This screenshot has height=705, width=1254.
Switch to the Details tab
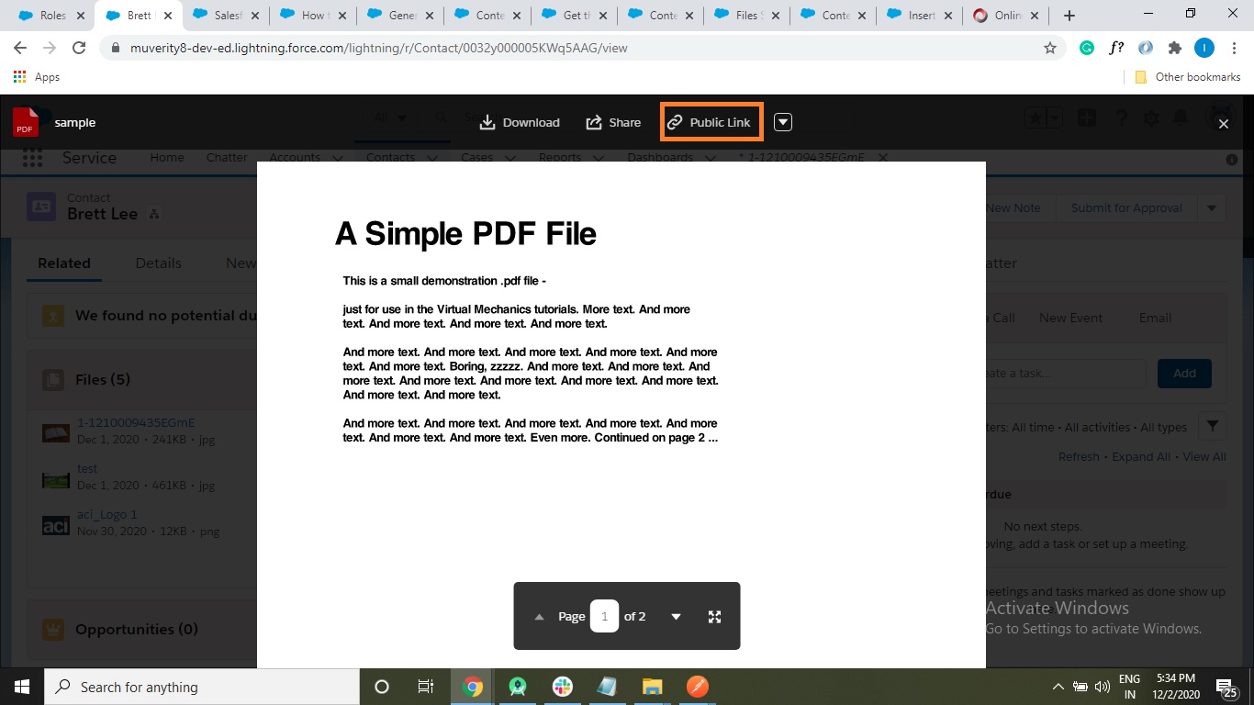(x=158, y=263)
